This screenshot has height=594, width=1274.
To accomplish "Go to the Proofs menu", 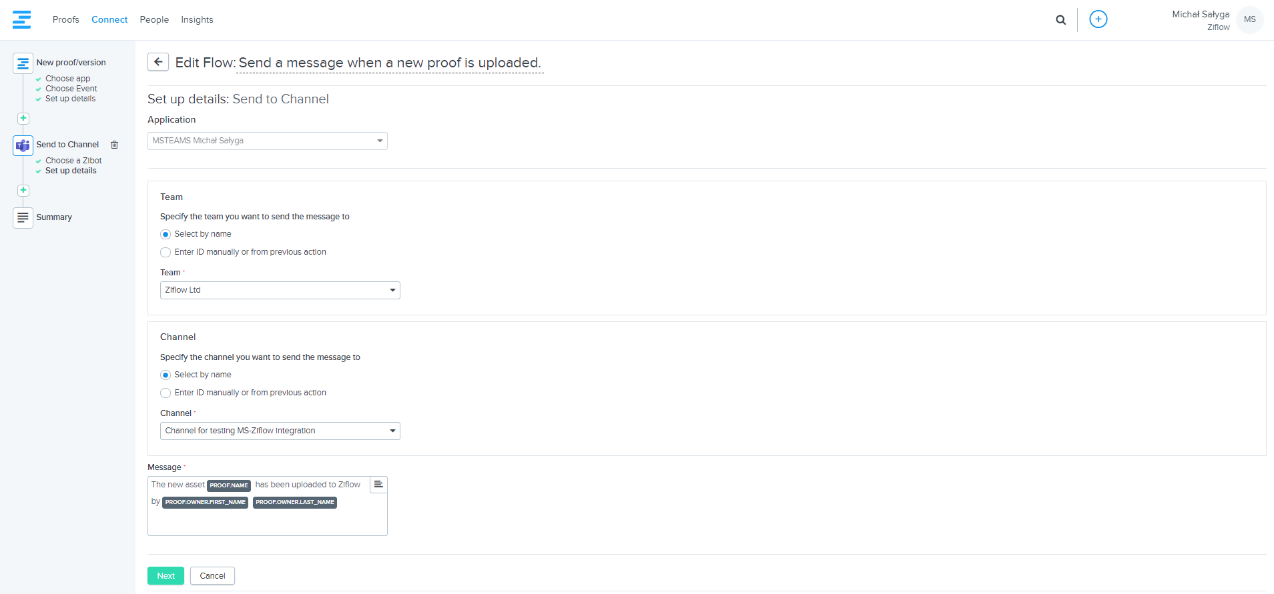I will tap(65, 20).
